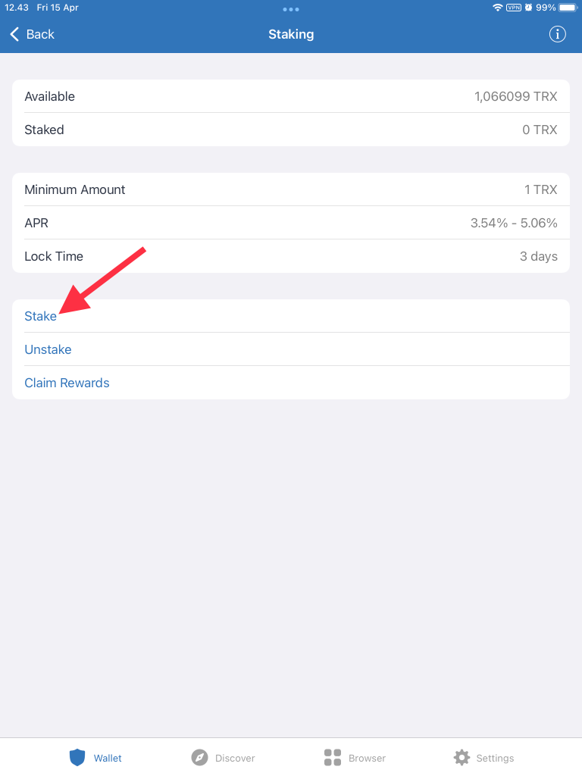This screenshot has width=582, height=776.
Task: Click the Stake link
Action: (40, 316)
